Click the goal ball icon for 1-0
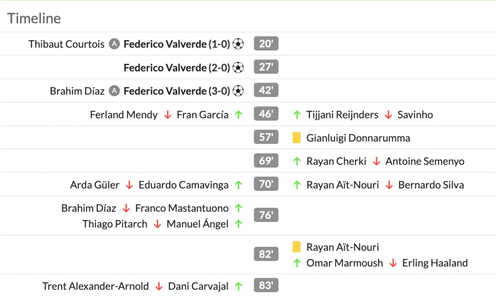496x302 pixels. pyautogui.click(x=238, y=44)
